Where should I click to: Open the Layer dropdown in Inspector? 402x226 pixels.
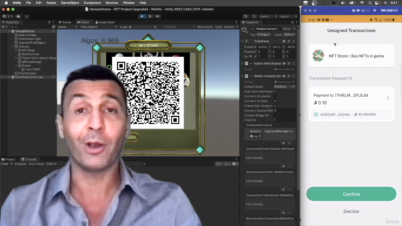point(289,35)
